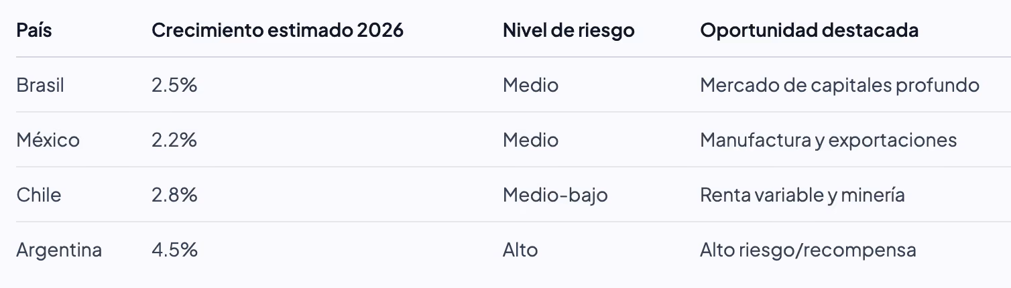Click Mercado de capitales profundo text
Viewport: 1011px width, 288px height.
840,85
